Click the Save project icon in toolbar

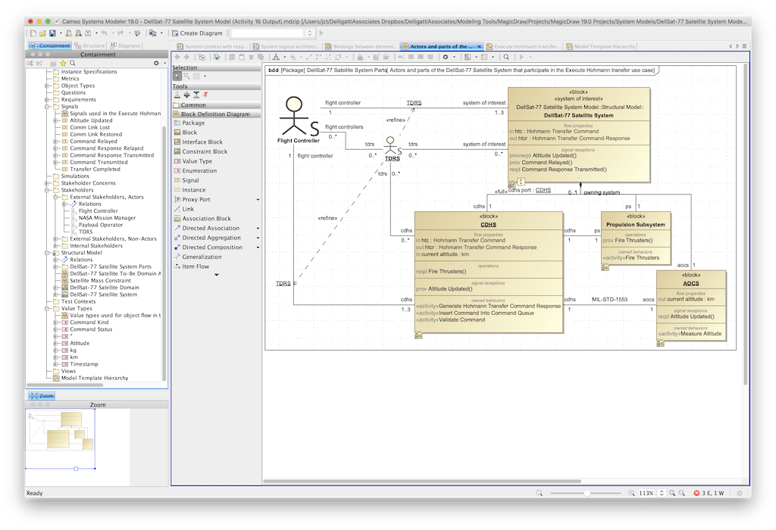click(x=52, y=33)
